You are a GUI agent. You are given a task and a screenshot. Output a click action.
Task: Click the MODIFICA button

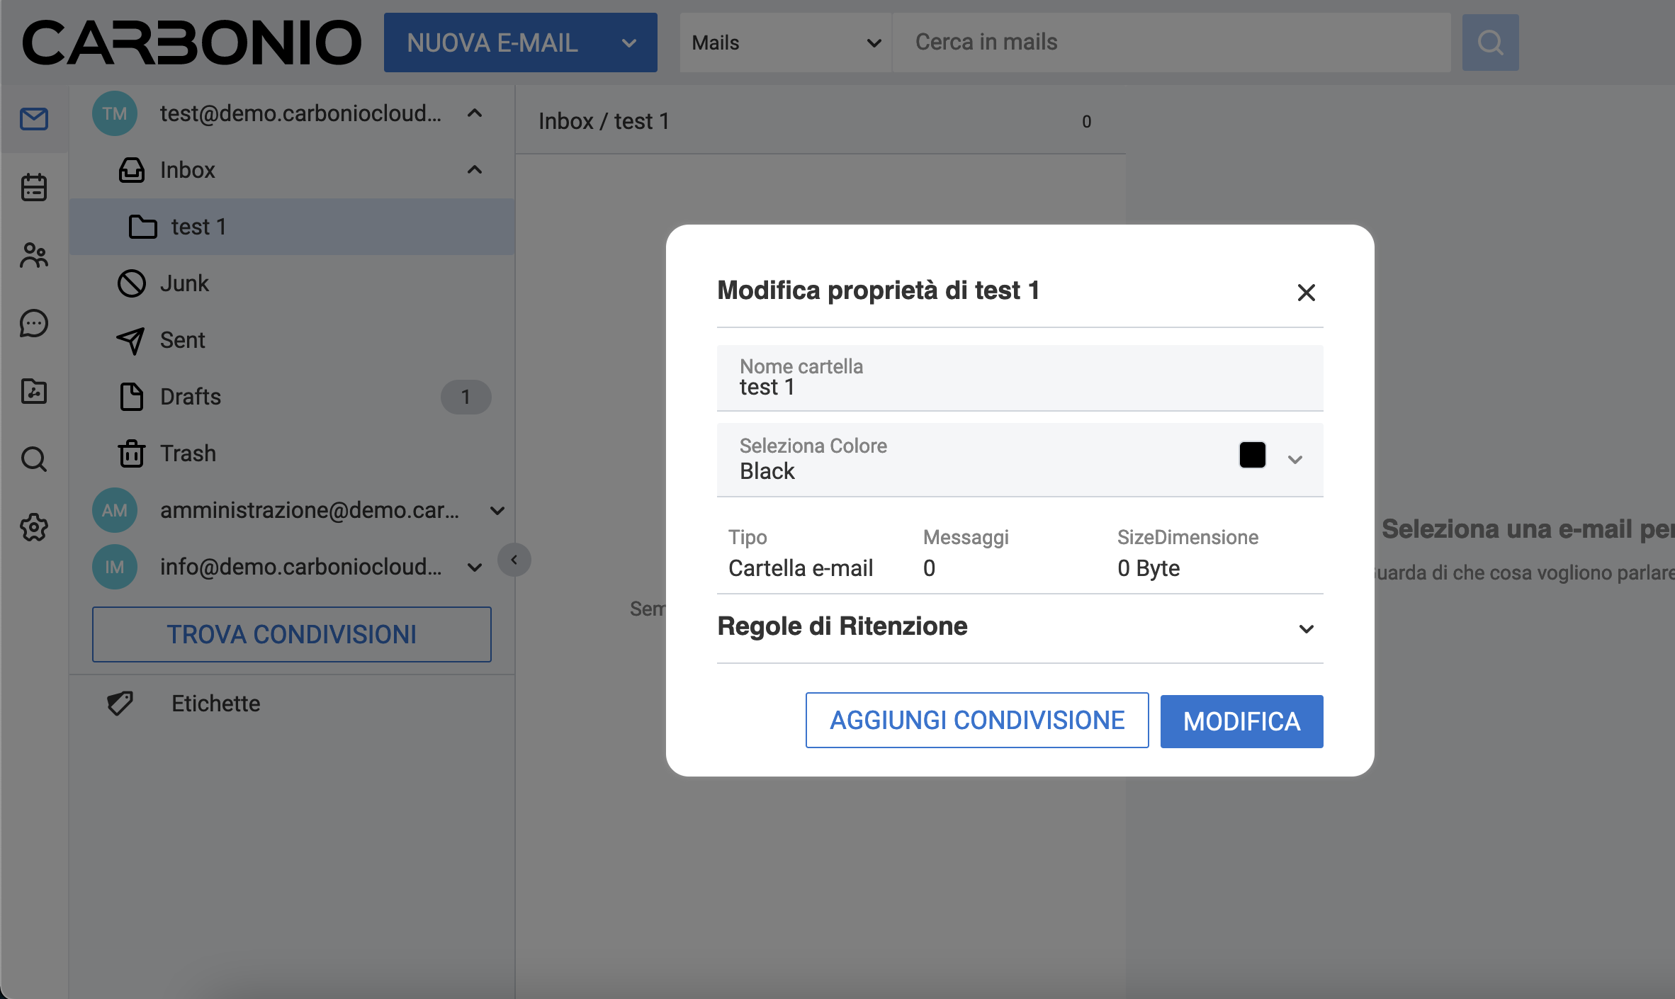pyautogui.click(x=1241, y=721)
